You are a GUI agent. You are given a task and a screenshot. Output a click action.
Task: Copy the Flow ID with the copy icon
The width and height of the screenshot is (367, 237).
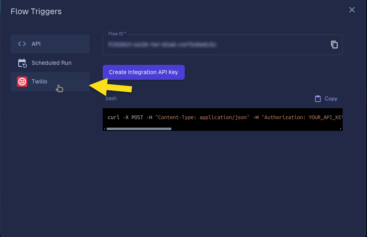click(x=334, y=45)
